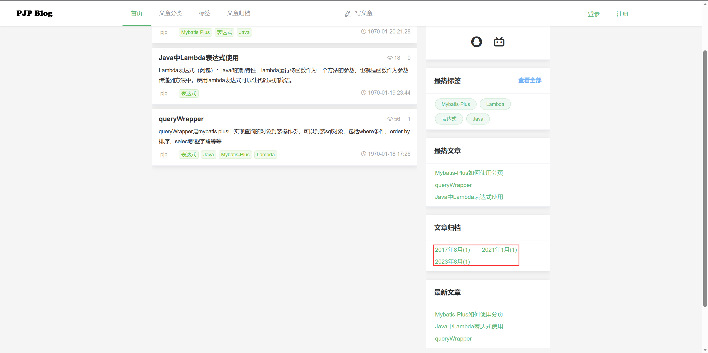Open 查看全部 in hot tags panel

530,80
